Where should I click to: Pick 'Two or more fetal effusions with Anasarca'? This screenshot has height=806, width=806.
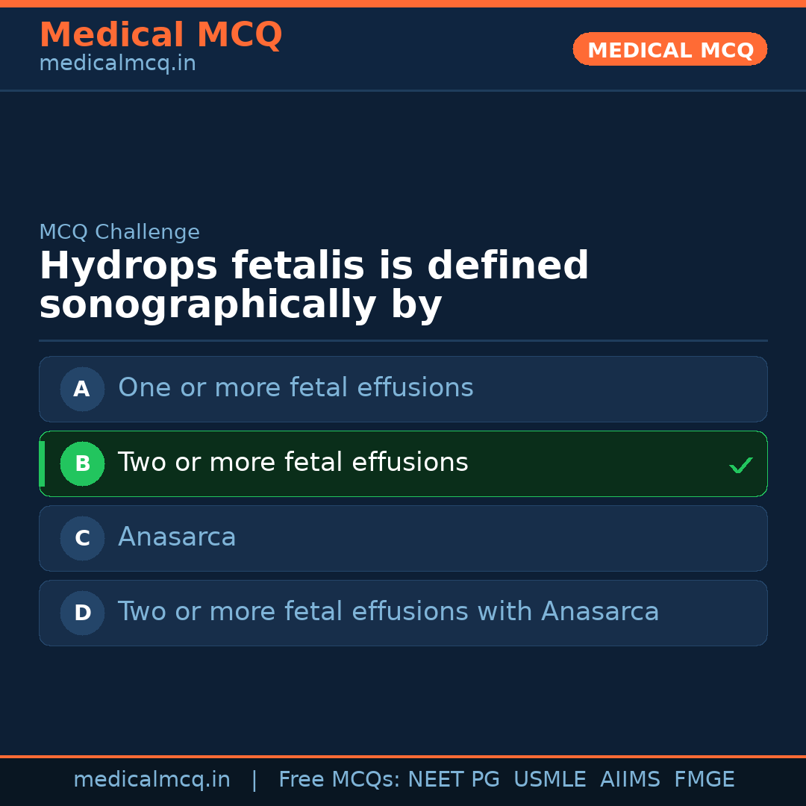388,612
